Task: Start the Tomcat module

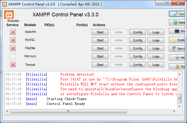Action: [x=100, y=65]
